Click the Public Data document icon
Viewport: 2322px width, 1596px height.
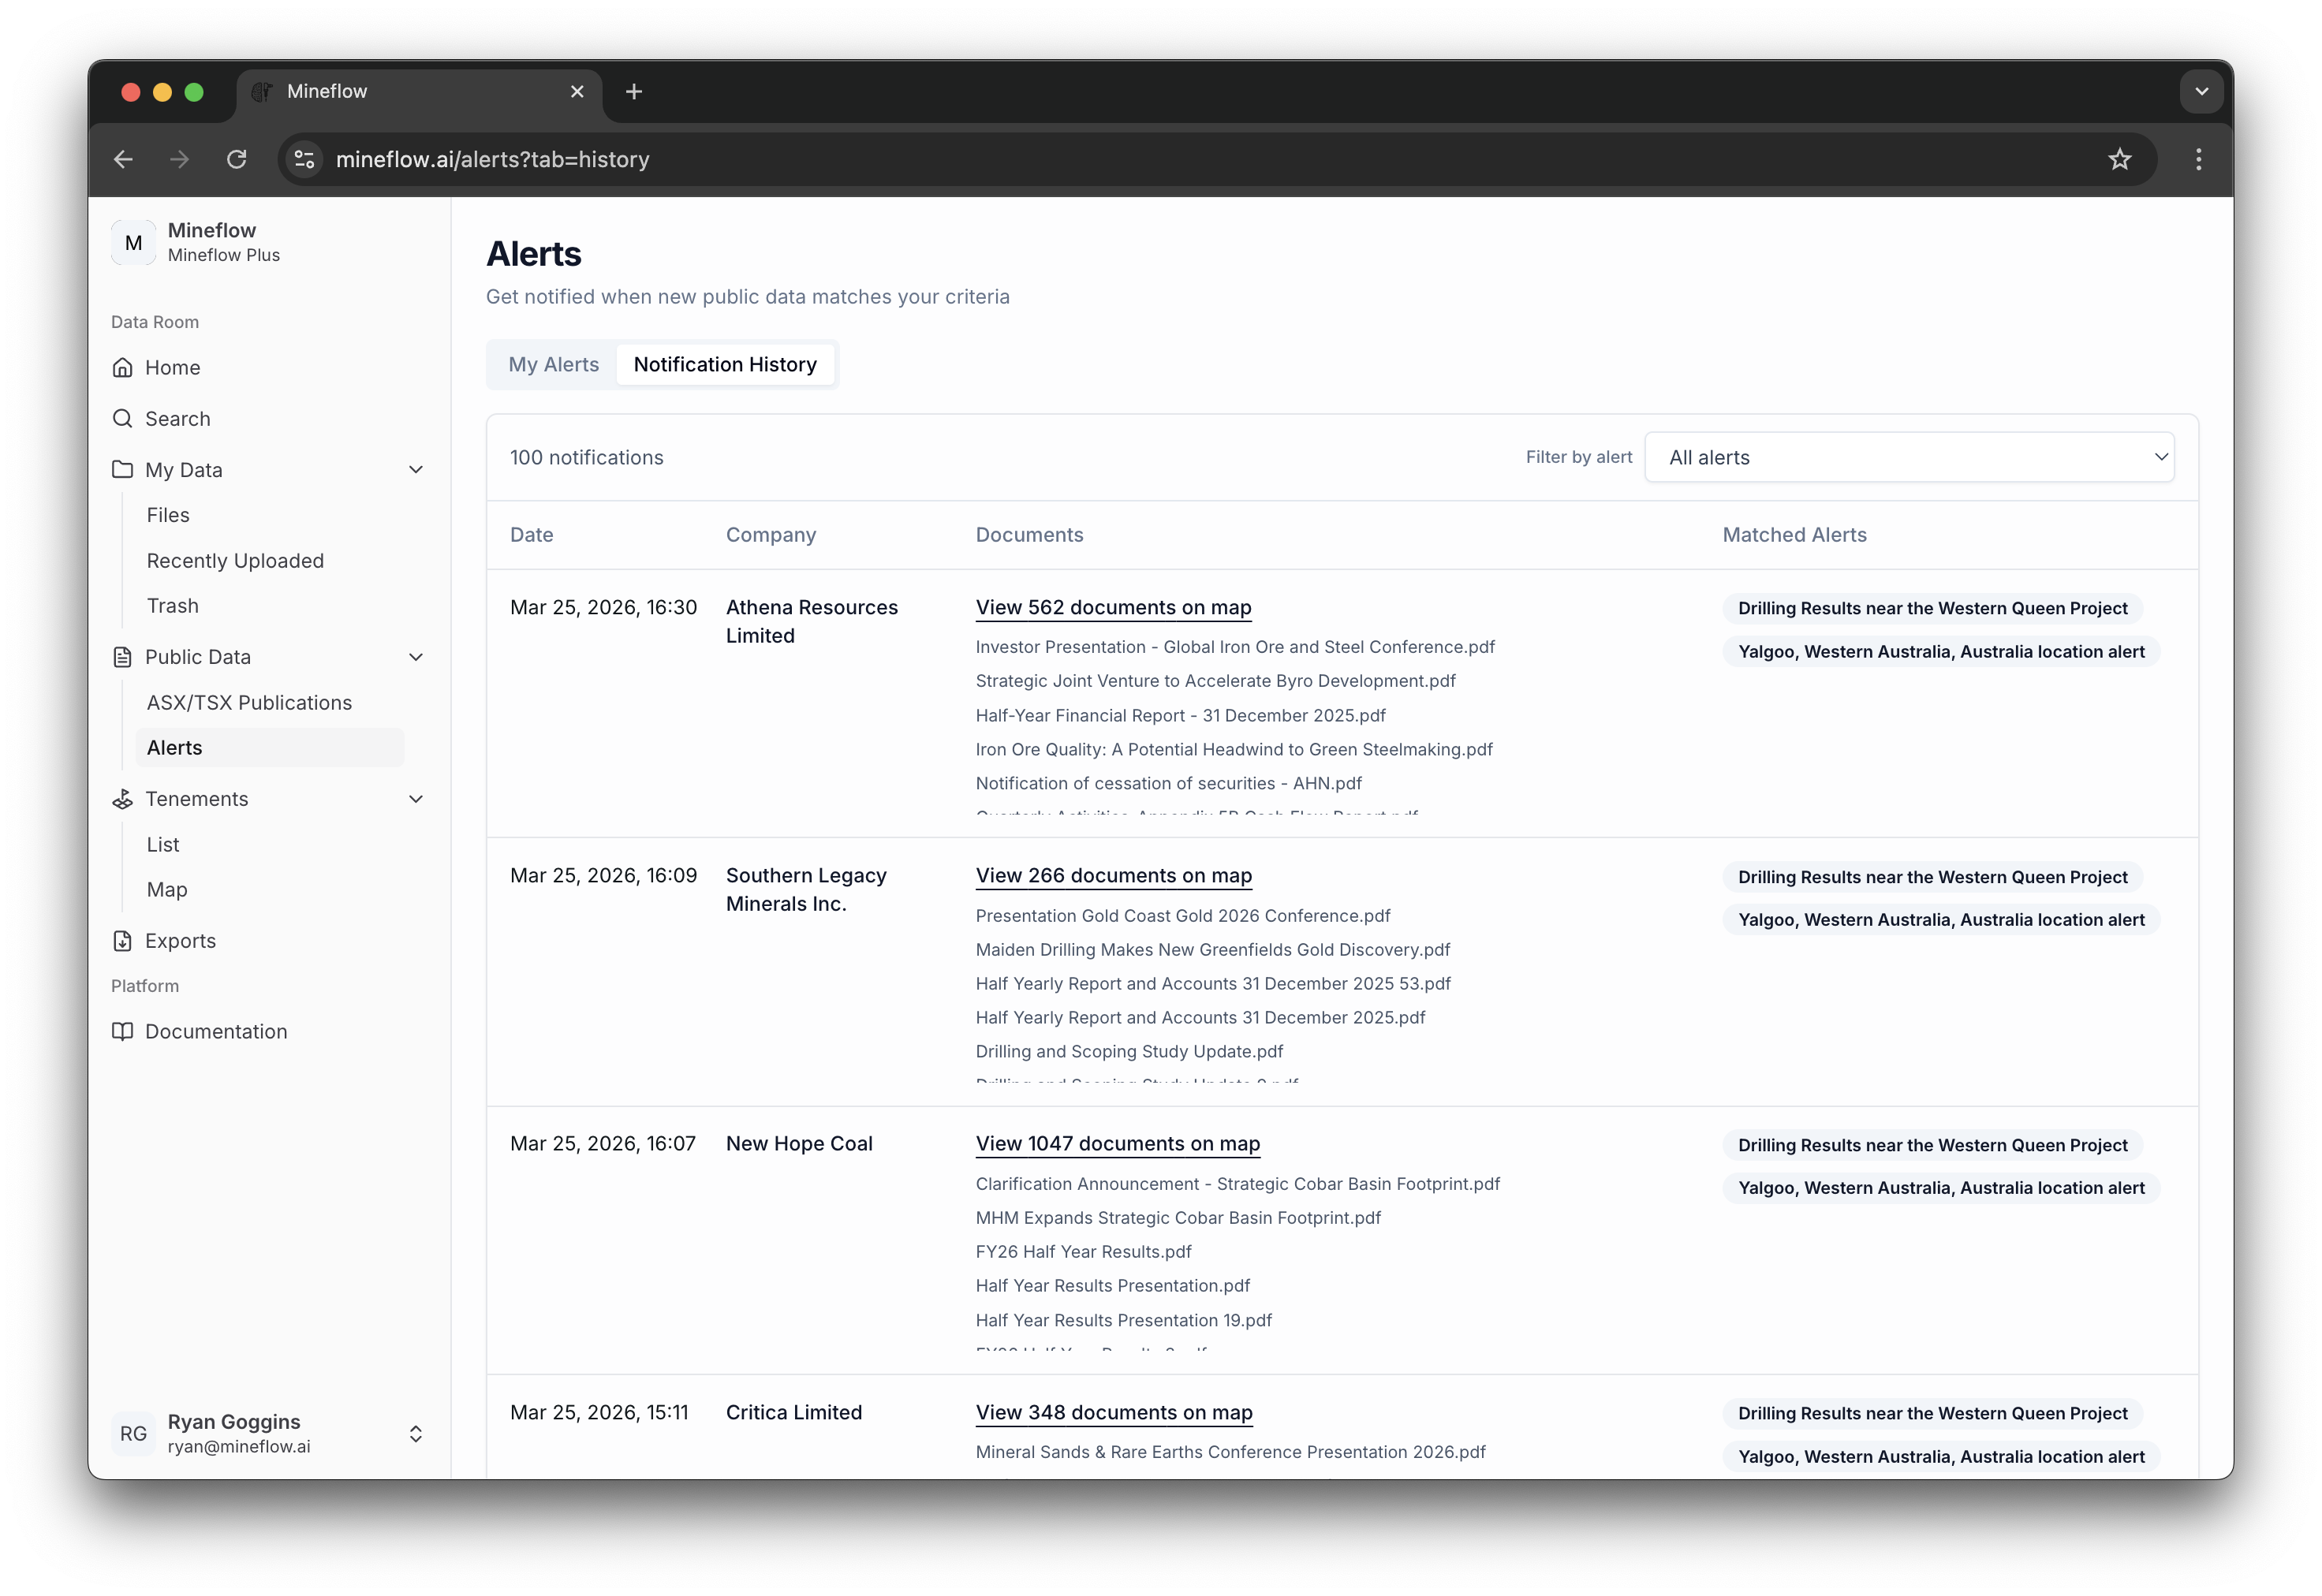[122, 657]
